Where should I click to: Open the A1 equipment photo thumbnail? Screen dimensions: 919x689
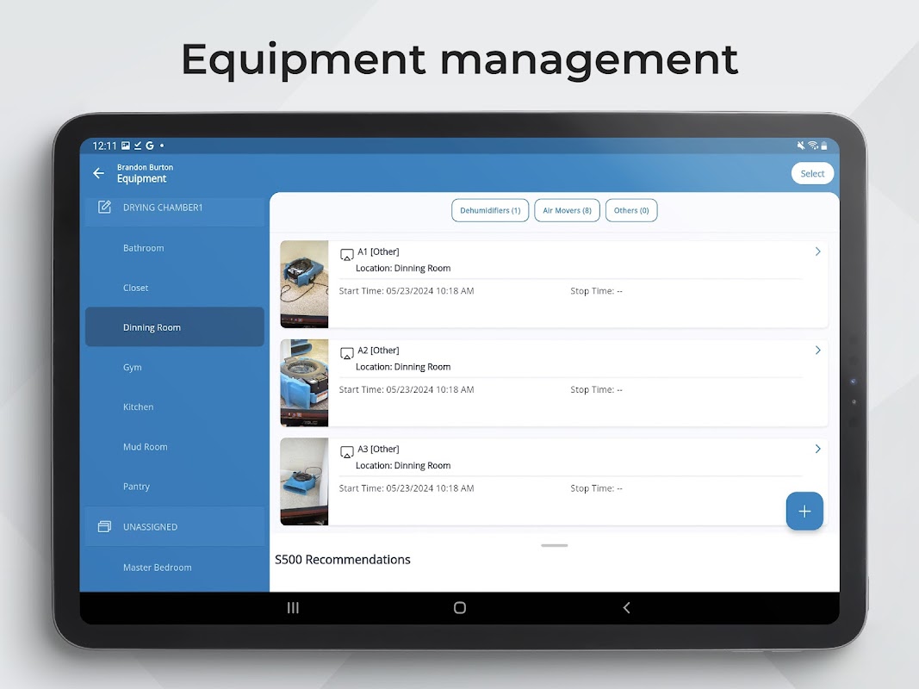304,284
